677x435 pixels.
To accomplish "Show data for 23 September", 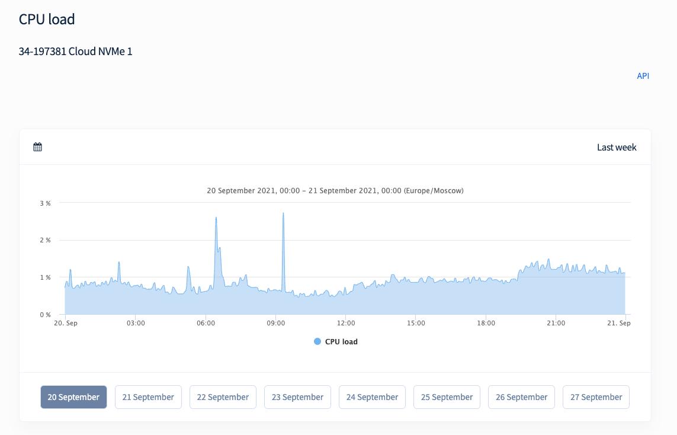I will point(297,397).
